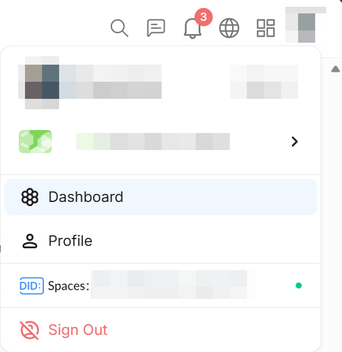Expand the organization chevron arrow
The width and height of the screenshot is (342, 352).
(x=294, y=142)
